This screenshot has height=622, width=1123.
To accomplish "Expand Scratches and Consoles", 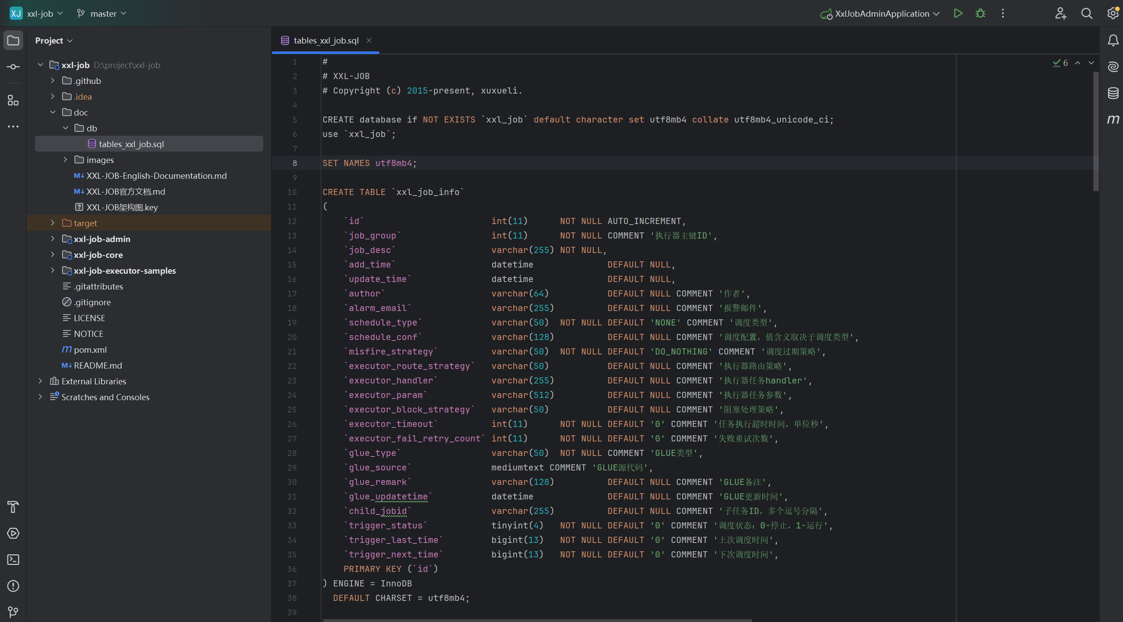I will coord(40,397).
